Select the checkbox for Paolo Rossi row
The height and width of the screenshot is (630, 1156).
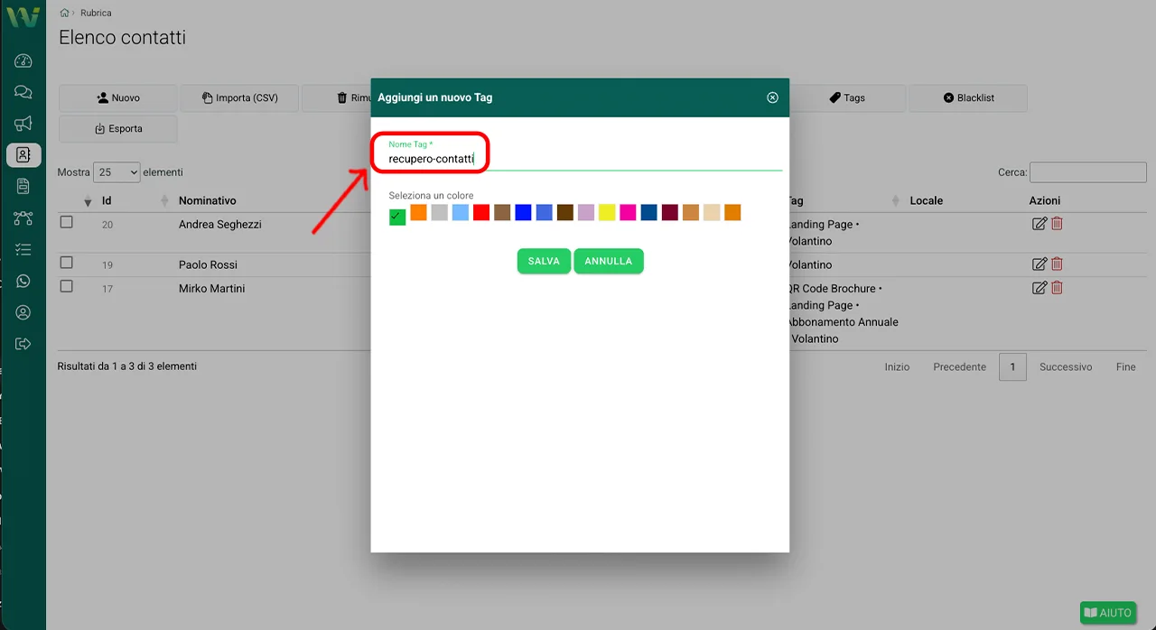66,263
